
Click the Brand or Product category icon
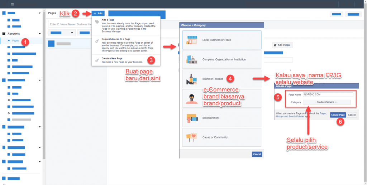click(x=191, y=79)
